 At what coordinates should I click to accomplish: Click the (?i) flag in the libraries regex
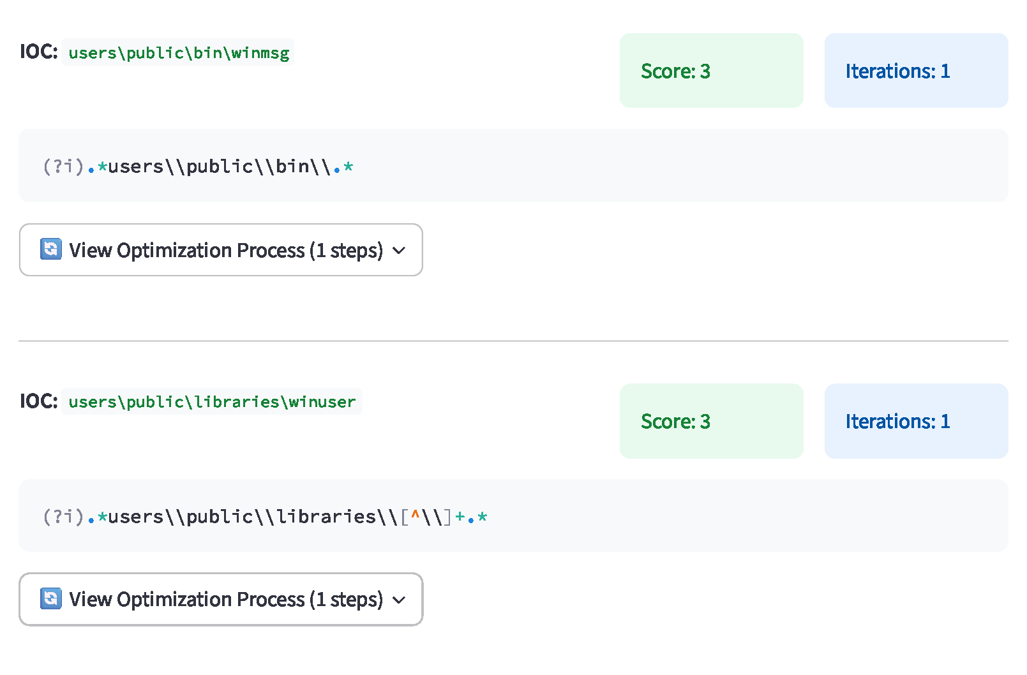point(63,516)
